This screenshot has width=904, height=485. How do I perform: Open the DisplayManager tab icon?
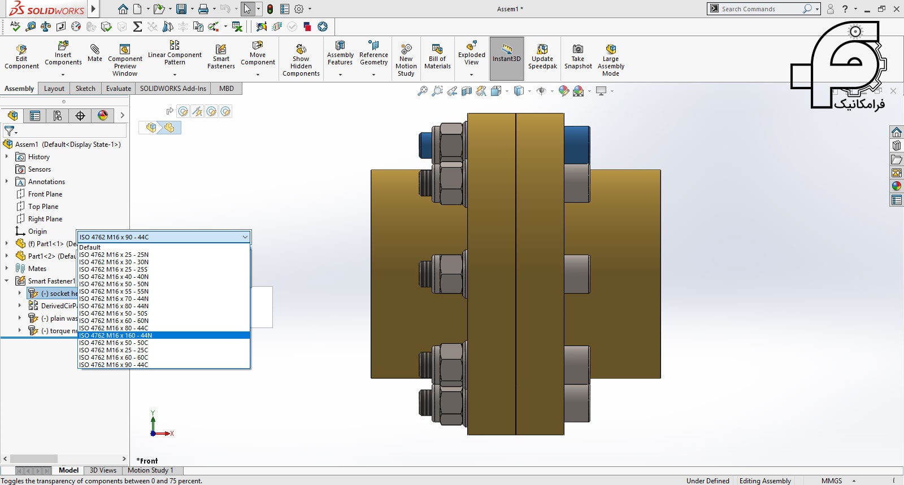click(x=102, y=116)
